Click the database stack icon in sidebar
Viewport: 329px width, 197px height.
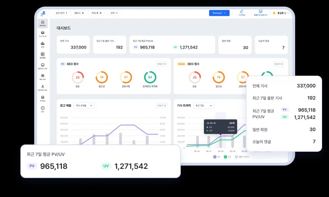[43, 98]
